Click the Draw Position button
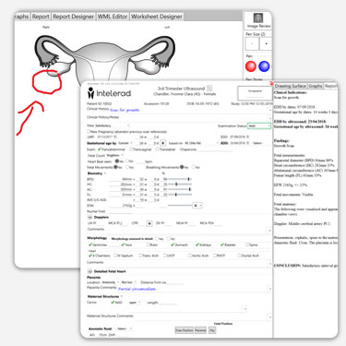This screenshot has height=346, width=346. tap(184, 330)
